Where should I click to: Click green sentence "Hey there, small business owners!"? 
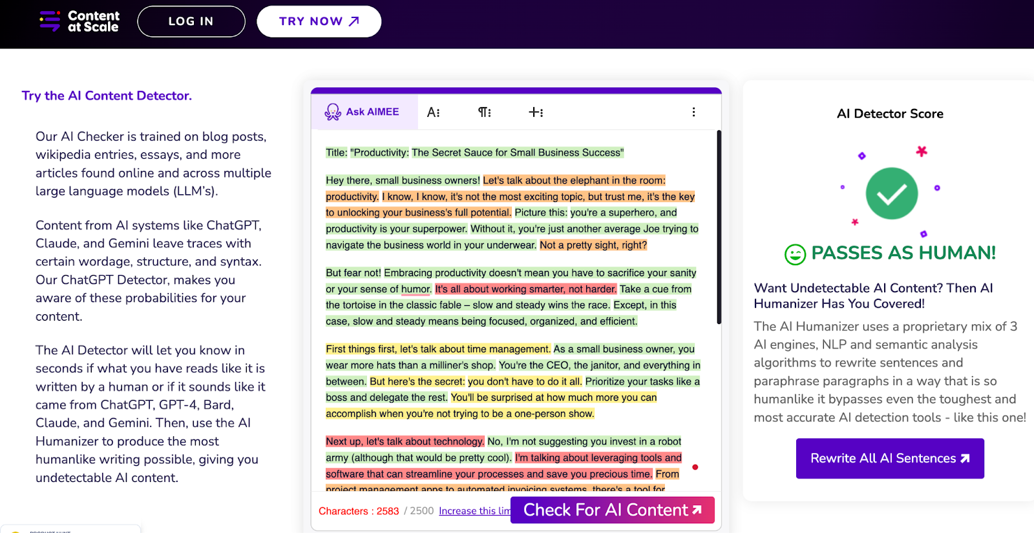pyautogui.click(x=403, y=181)
